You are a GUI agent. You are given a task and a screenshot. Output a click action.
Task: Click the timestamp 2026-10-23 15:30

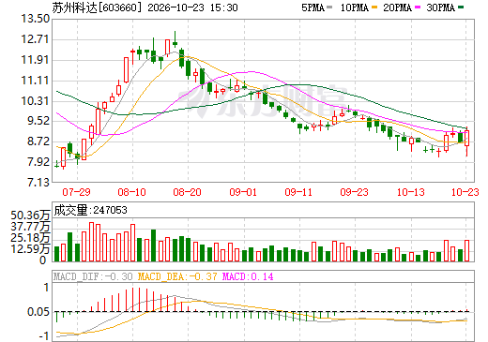click(x=192, y=7)
